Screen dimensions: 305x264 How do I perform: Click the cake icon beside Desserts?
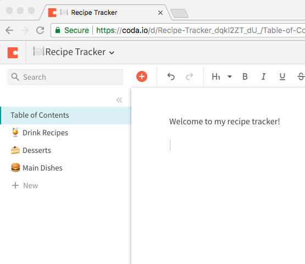point(15,150)
